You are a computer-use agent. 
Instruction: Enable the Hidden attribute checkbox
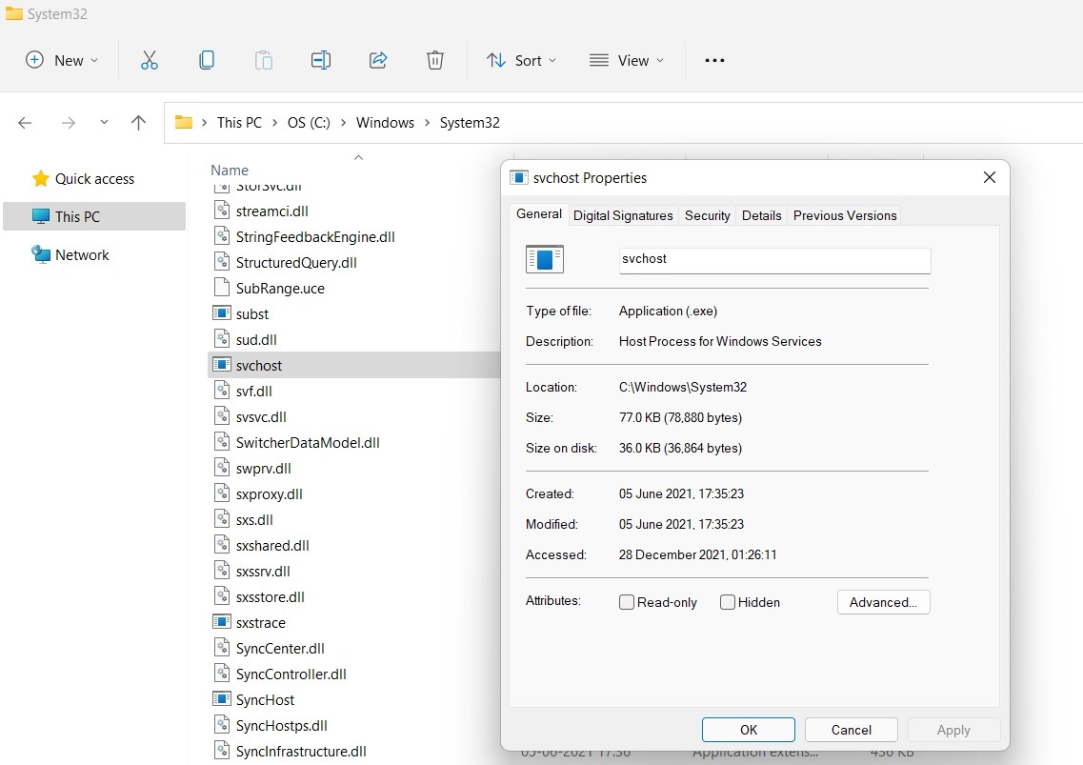click(727, 601)
